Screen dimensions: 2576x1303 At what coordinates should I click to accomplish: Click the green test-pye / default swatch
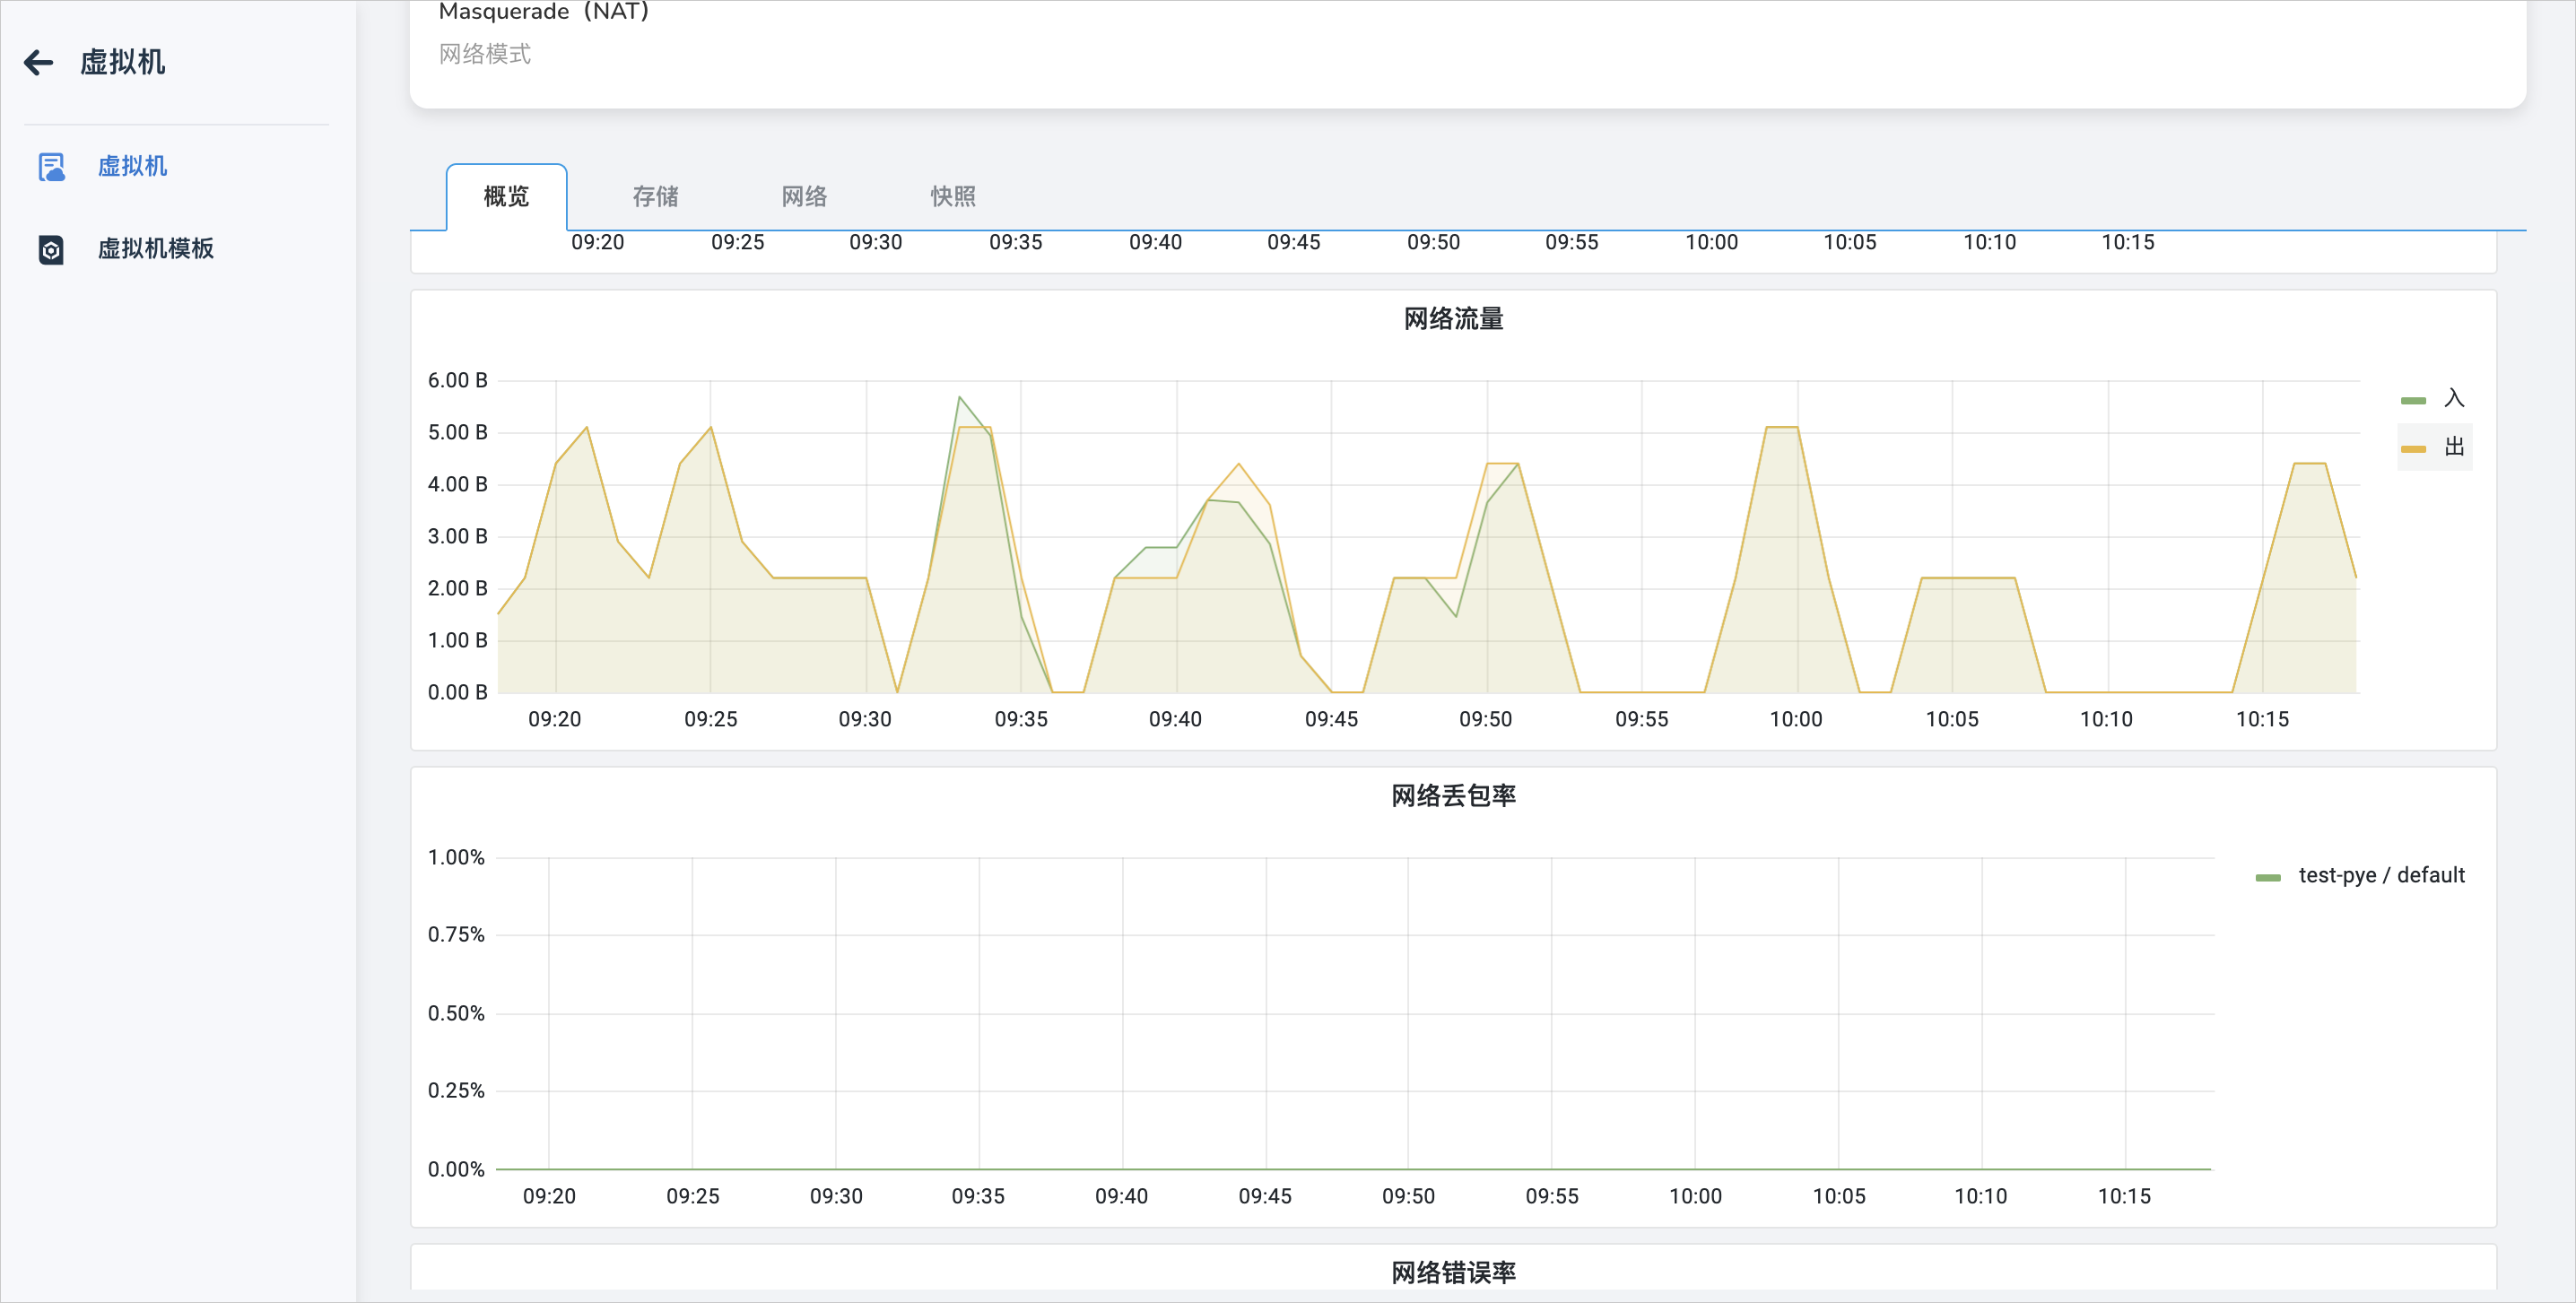pyautogui.click(x=2268, y=878)
